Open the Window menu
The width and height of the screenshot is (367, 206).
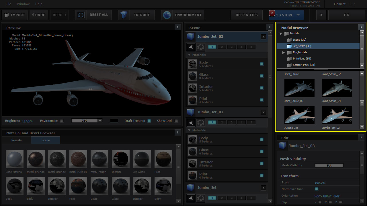click(23, 4)
